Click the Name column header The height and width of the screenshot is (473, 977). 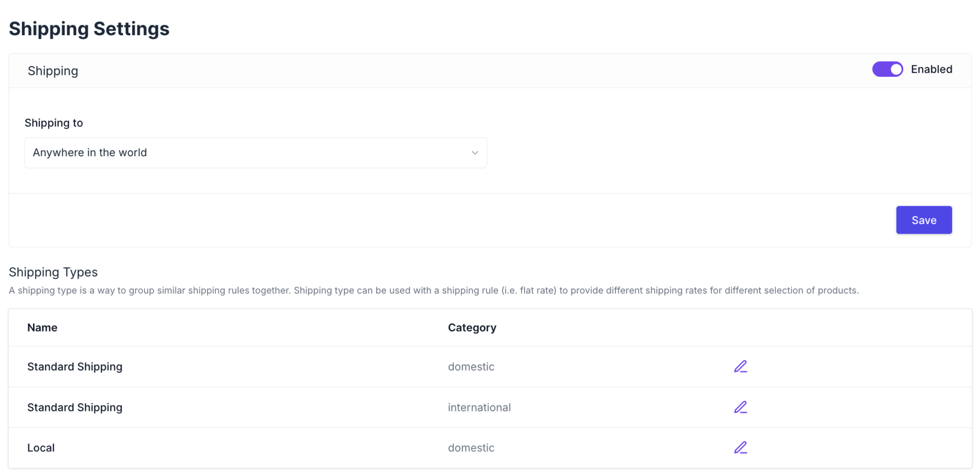pos(42,327)
